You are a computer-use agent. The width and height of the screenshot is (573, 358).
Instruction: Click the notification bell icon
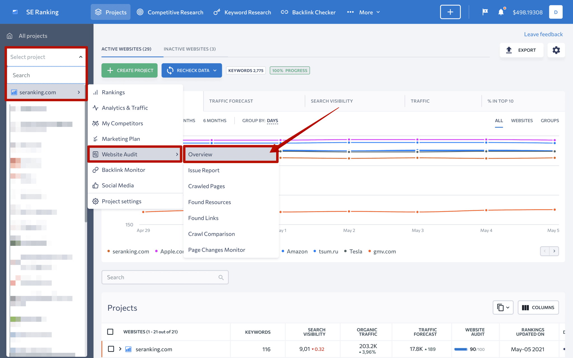click(501, 12)
